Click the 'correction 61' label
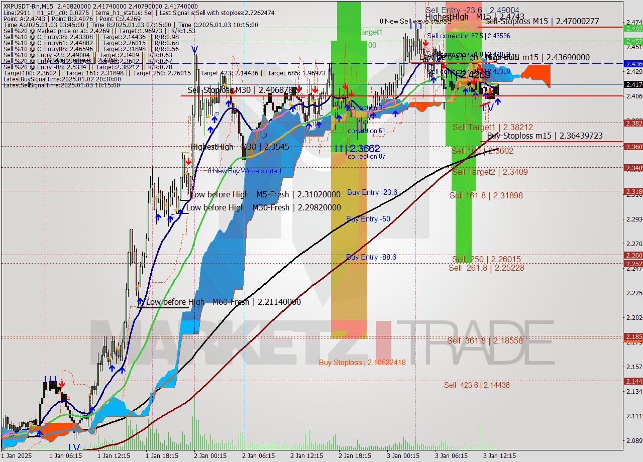643x462 pixels. click(x=367, y=131)
